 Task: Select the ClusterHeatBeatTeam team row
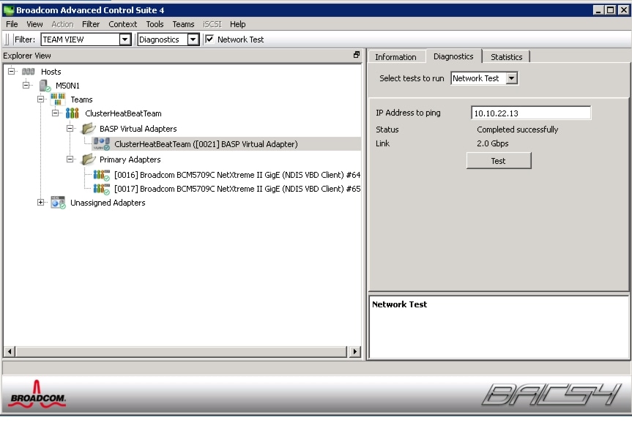[x=123, y=113]
